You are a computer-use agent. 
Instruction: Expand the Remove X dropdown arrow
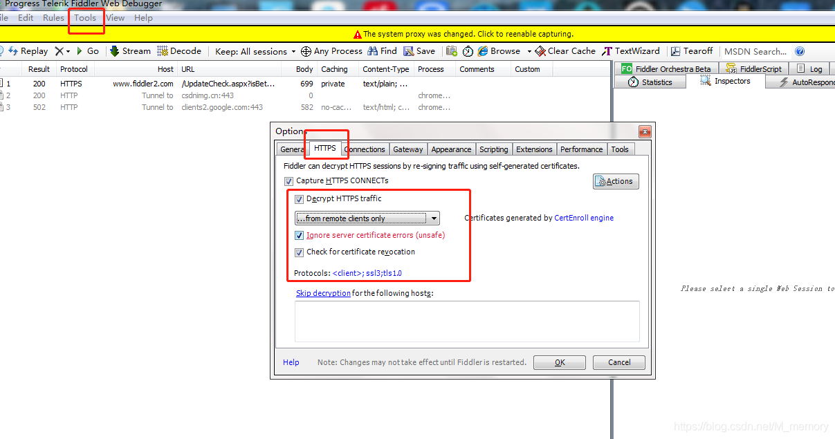pos(68,52)
